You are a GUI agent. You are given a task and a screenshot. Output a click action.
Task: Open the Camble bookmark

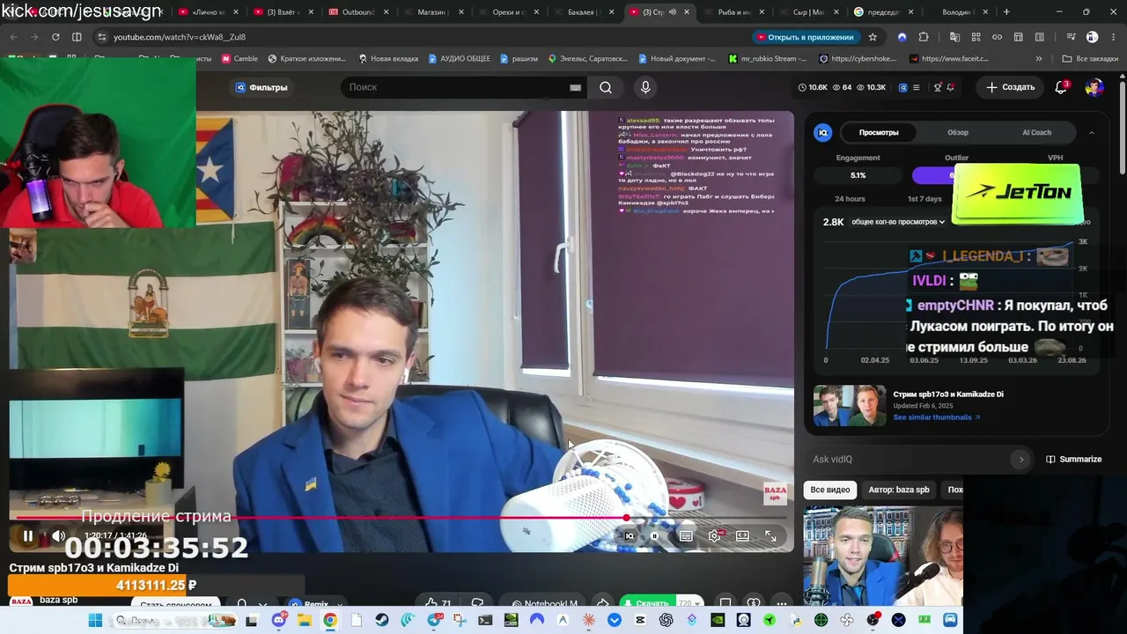(x=239, y=59)
